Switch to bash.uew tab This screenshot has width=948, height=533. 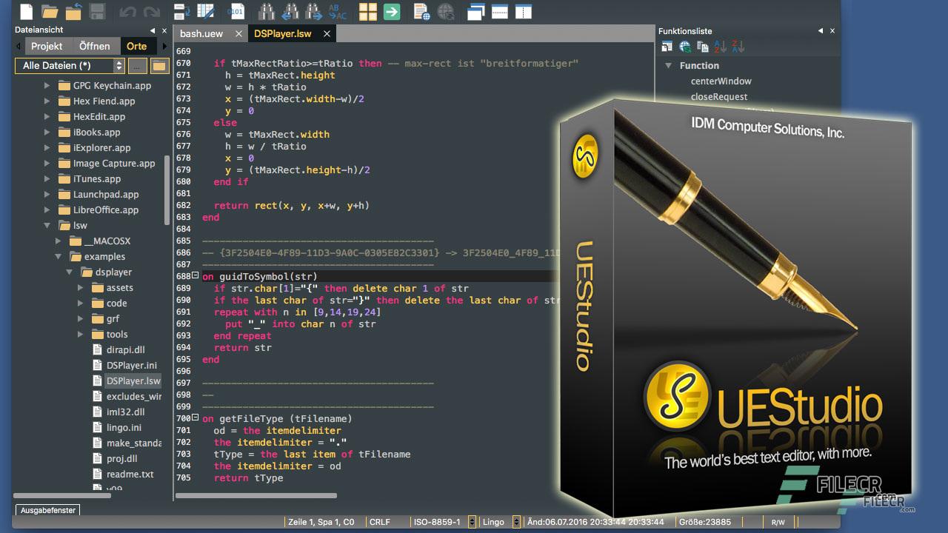[x=201, y=33]
